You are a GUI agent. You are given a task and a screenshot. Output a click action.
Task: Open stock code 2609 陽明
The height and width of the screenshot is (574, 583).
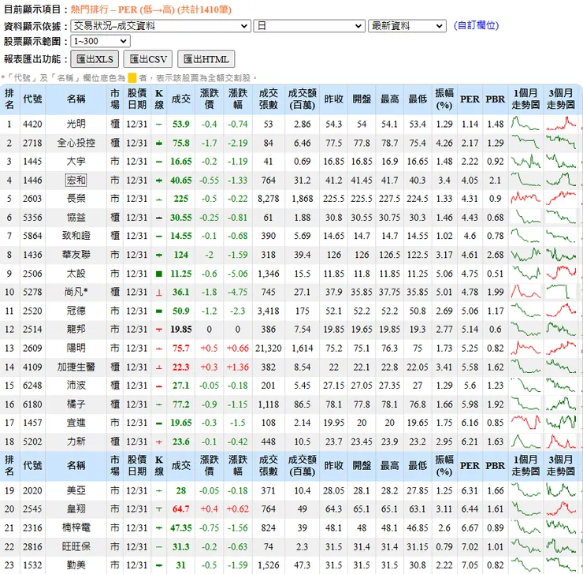click(32, 348)
